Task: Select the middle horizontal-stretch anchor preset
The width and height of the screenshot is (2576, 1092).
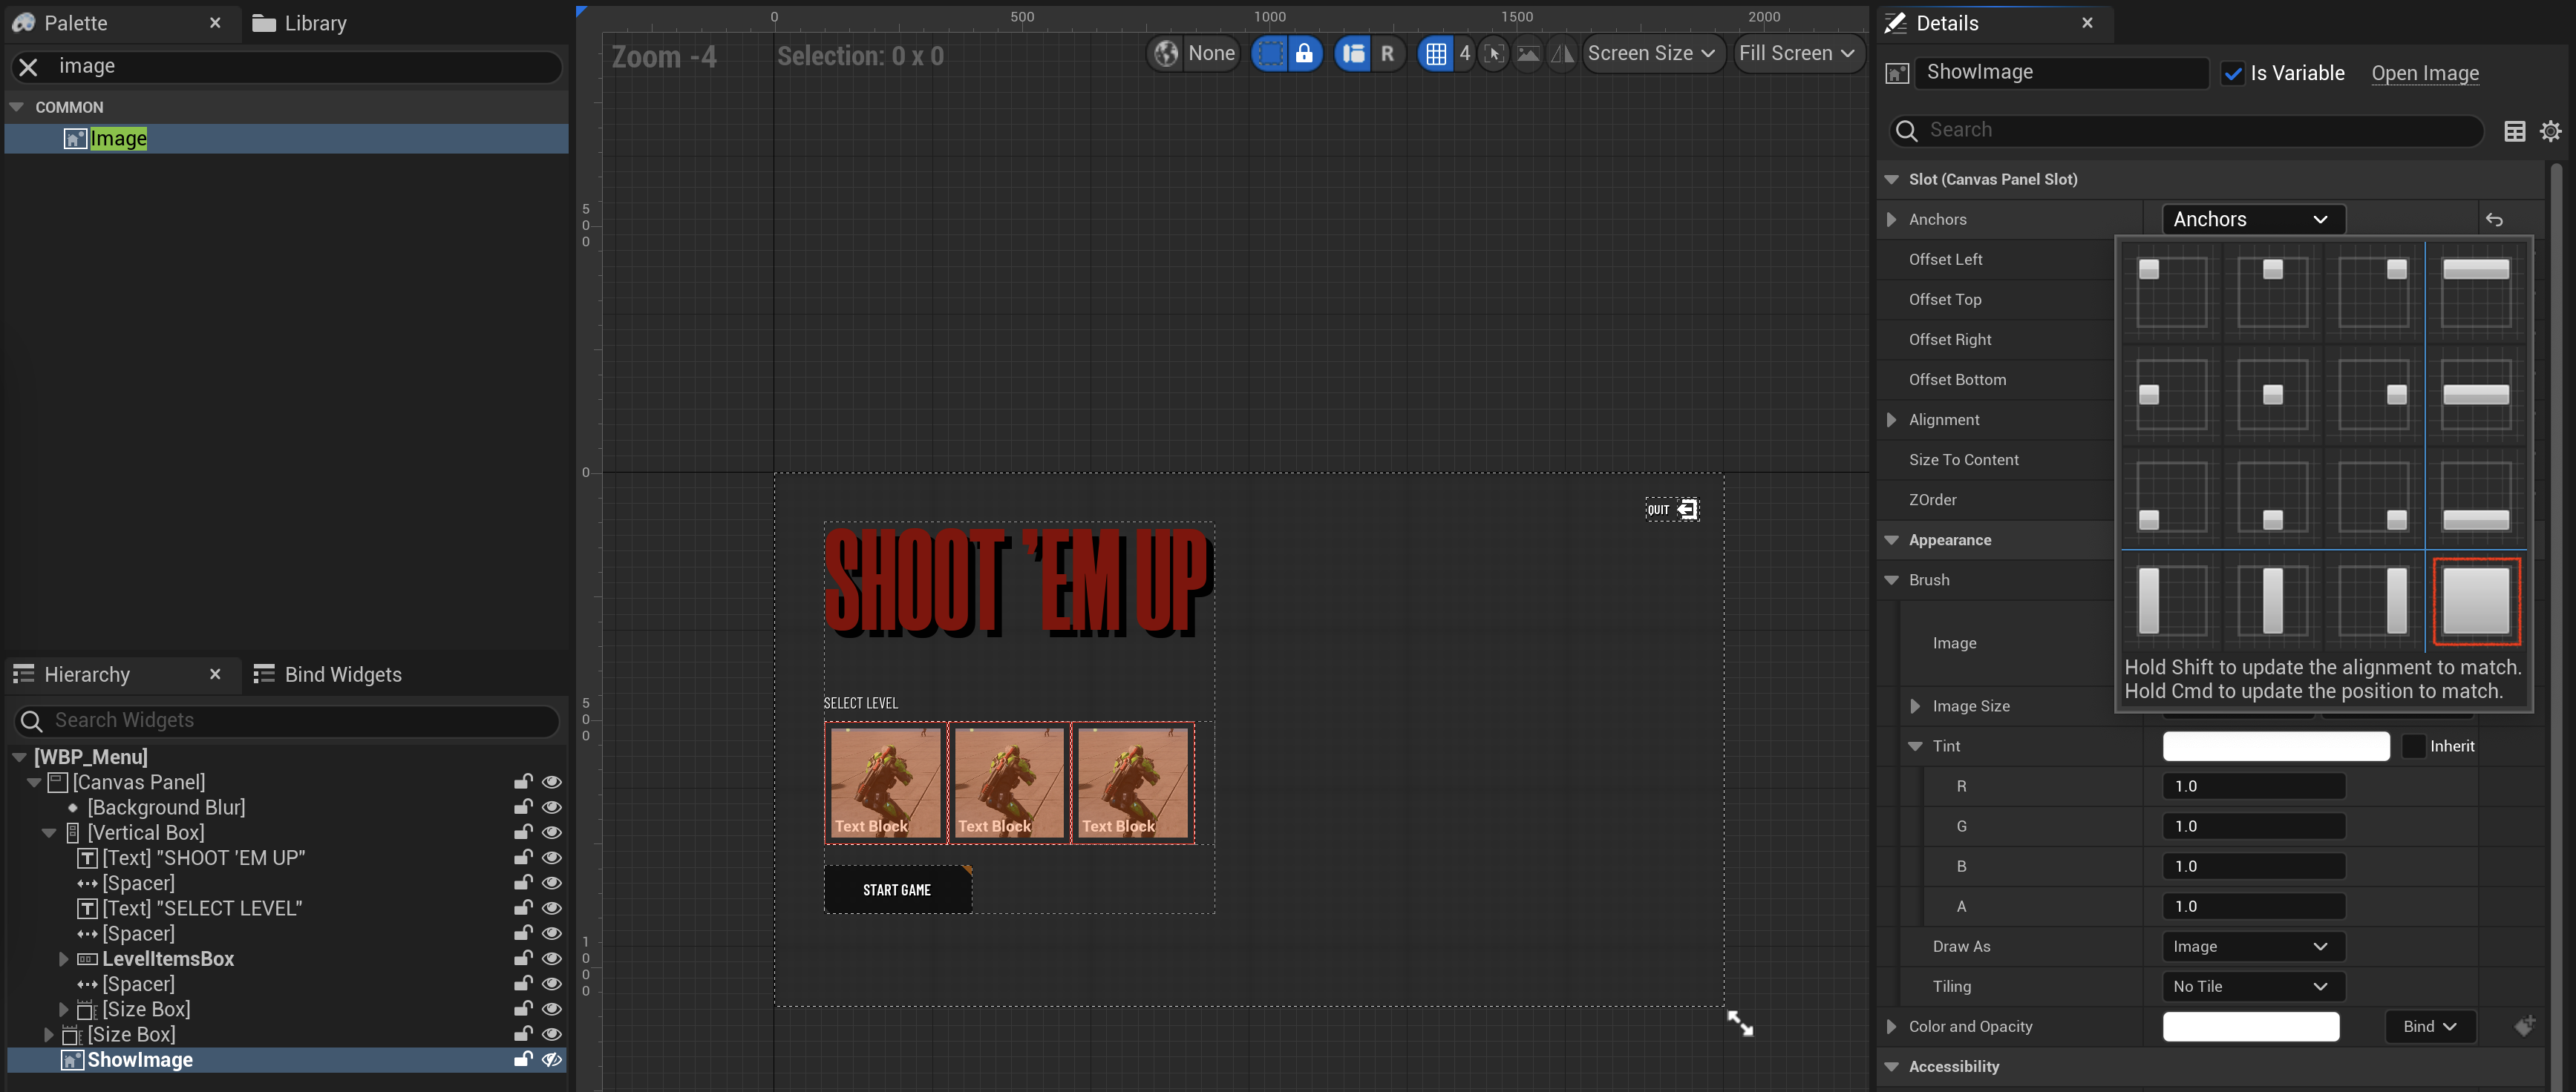Action: [x=2476, y=394]
